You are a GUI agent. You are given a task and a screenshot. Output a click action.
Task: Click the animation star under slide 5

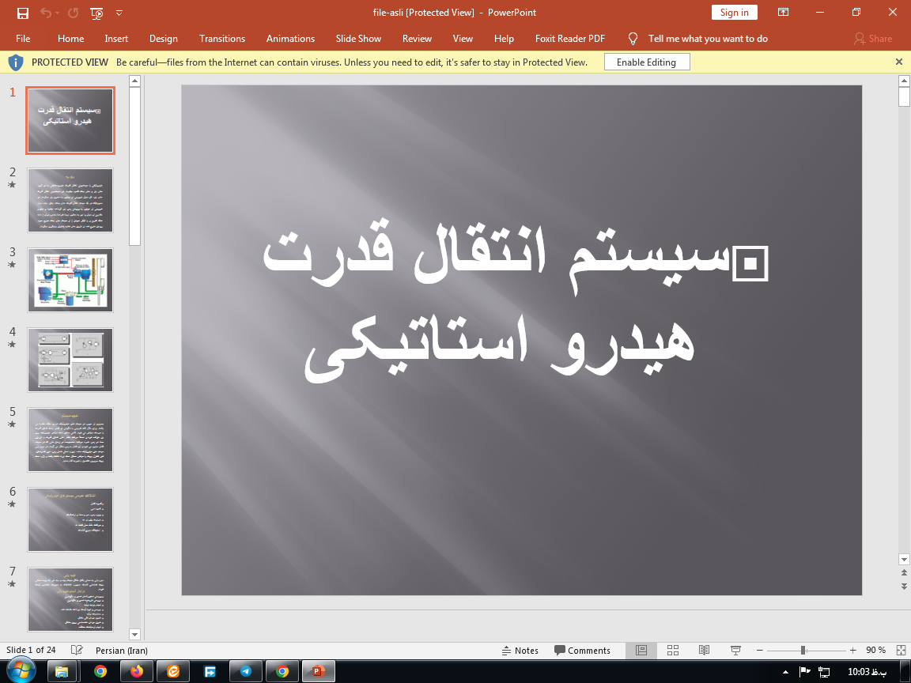click(x=12, y=424)
